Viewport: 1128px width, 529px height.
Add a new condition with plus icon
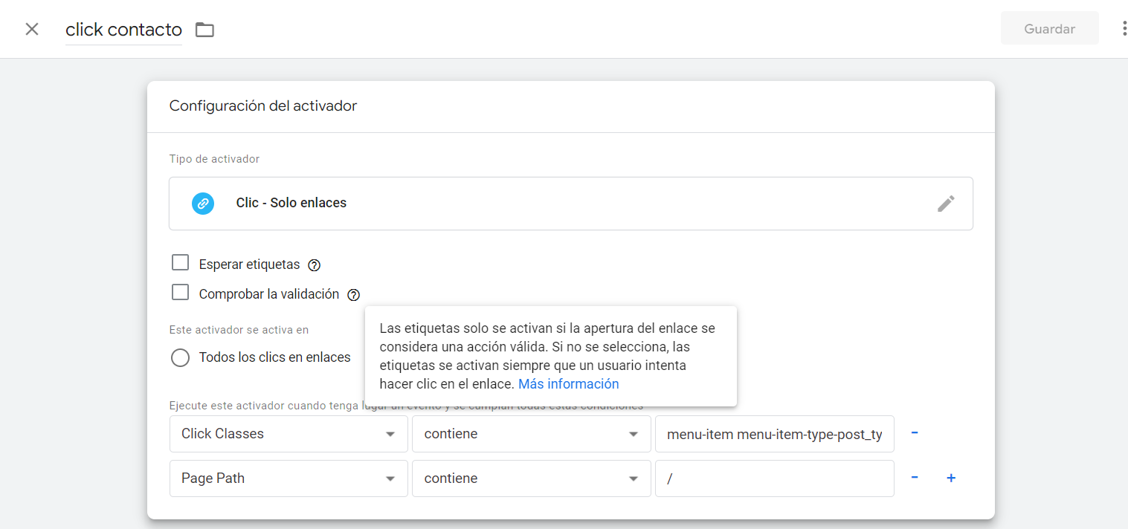click(950, 478)
